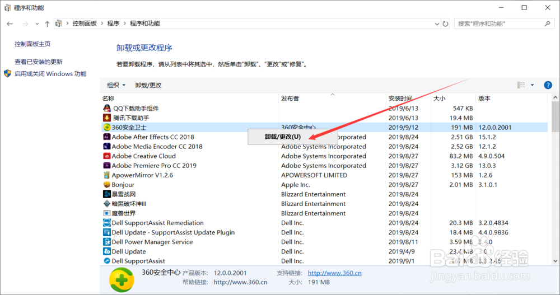Click the scrollbar down arrow
Screen dimensions: 560x295
coord(556,261)
